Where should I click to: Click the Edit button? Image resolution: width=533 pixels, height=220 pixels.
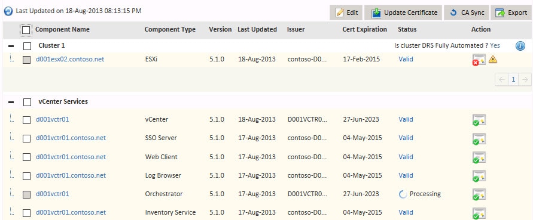[346, 13]
